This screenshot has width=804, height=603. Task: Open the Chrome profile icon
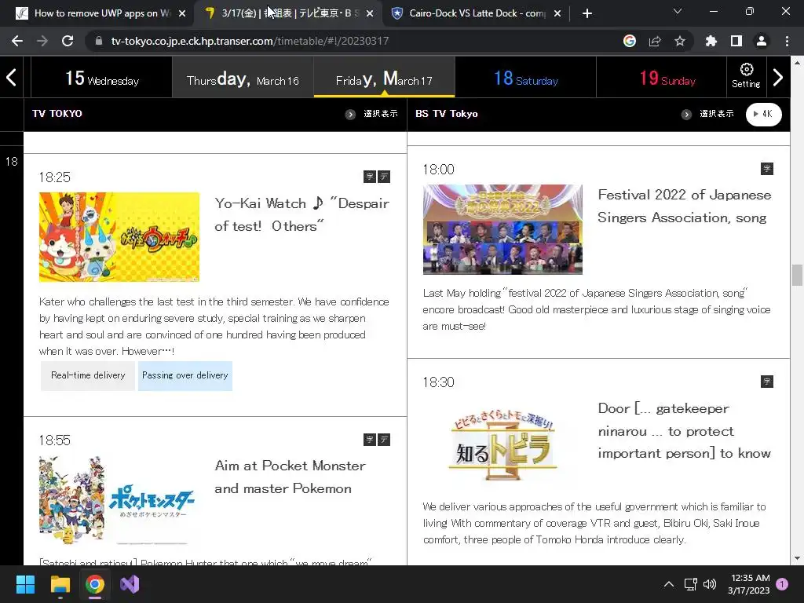(761, 41)
